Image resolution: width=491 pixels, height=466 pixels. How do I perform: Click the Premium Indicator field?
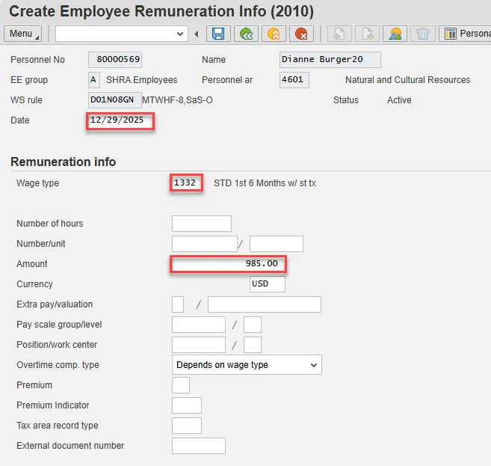(x=186, y=405)
